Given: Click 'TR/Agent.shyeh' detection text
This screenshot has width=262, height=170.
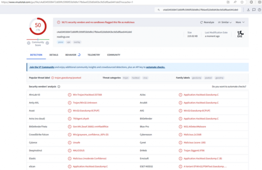Looking at the screenshot, I should pos(81,119).
